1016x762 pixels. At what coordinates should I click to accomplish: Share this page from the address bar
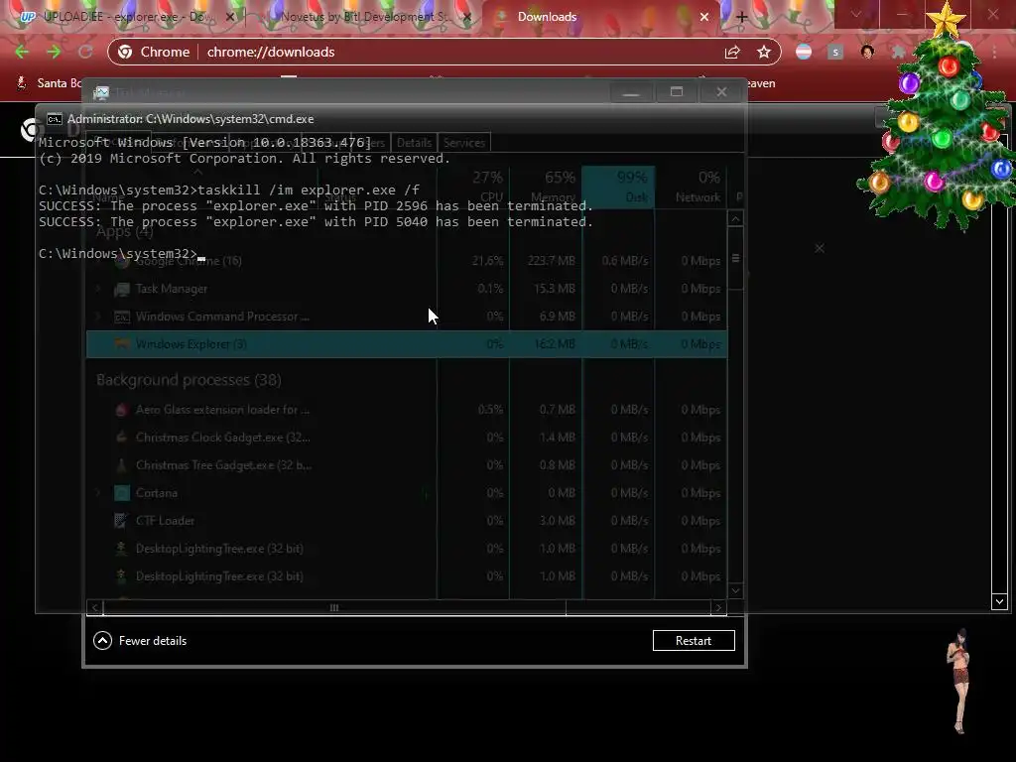pyautogui.click(x=732, y=52)
